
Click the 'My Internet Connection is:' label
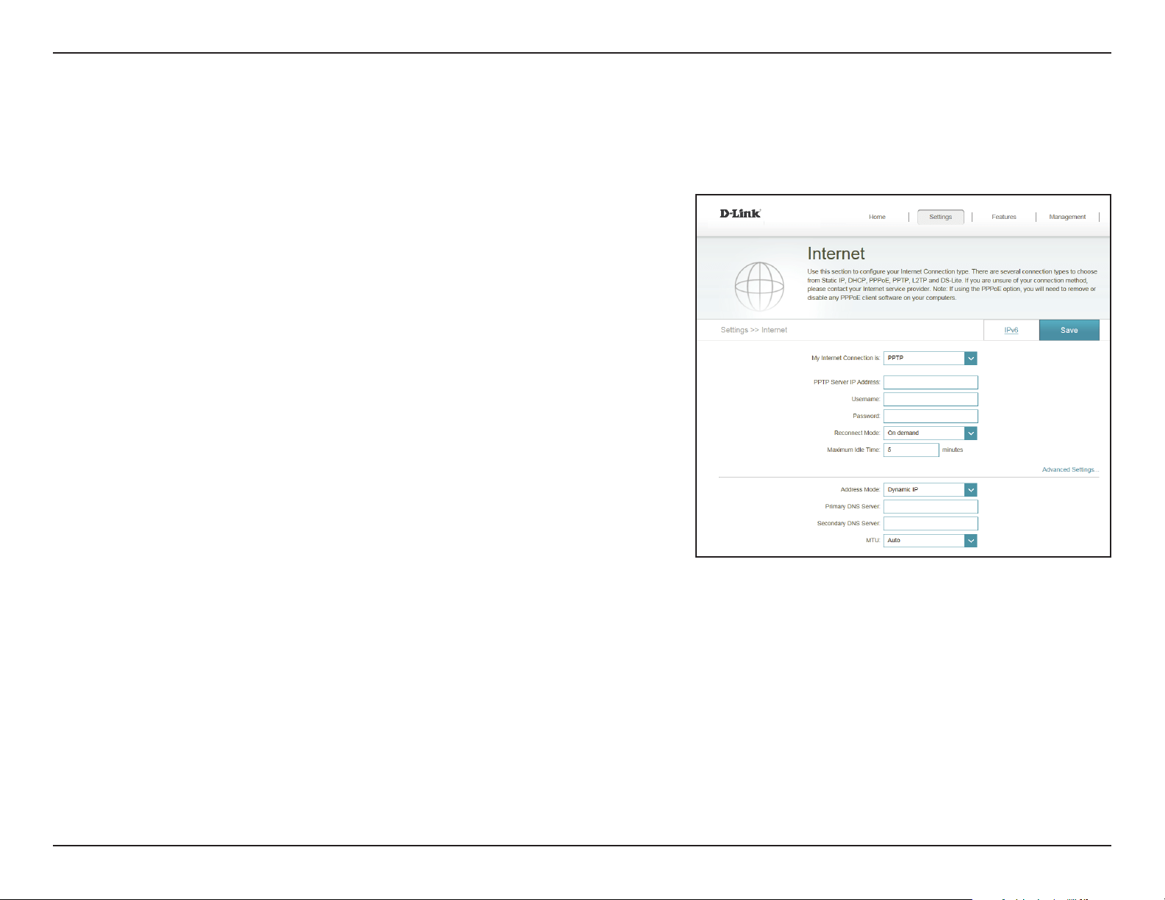pyautogui.click(x=845, y=359)
